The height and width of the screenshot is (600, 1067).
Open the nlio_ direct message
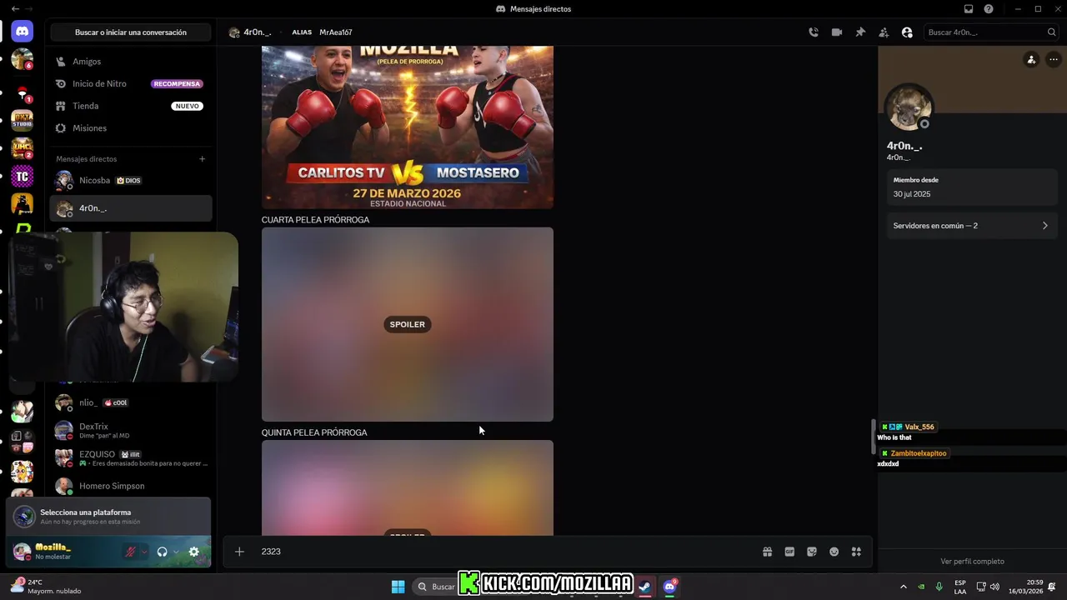click(x=131, y=403)
